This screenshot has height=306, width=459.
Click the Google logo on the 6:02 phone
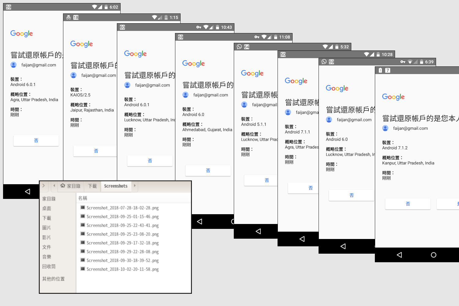pyautogui.click(x=22, y=34)
